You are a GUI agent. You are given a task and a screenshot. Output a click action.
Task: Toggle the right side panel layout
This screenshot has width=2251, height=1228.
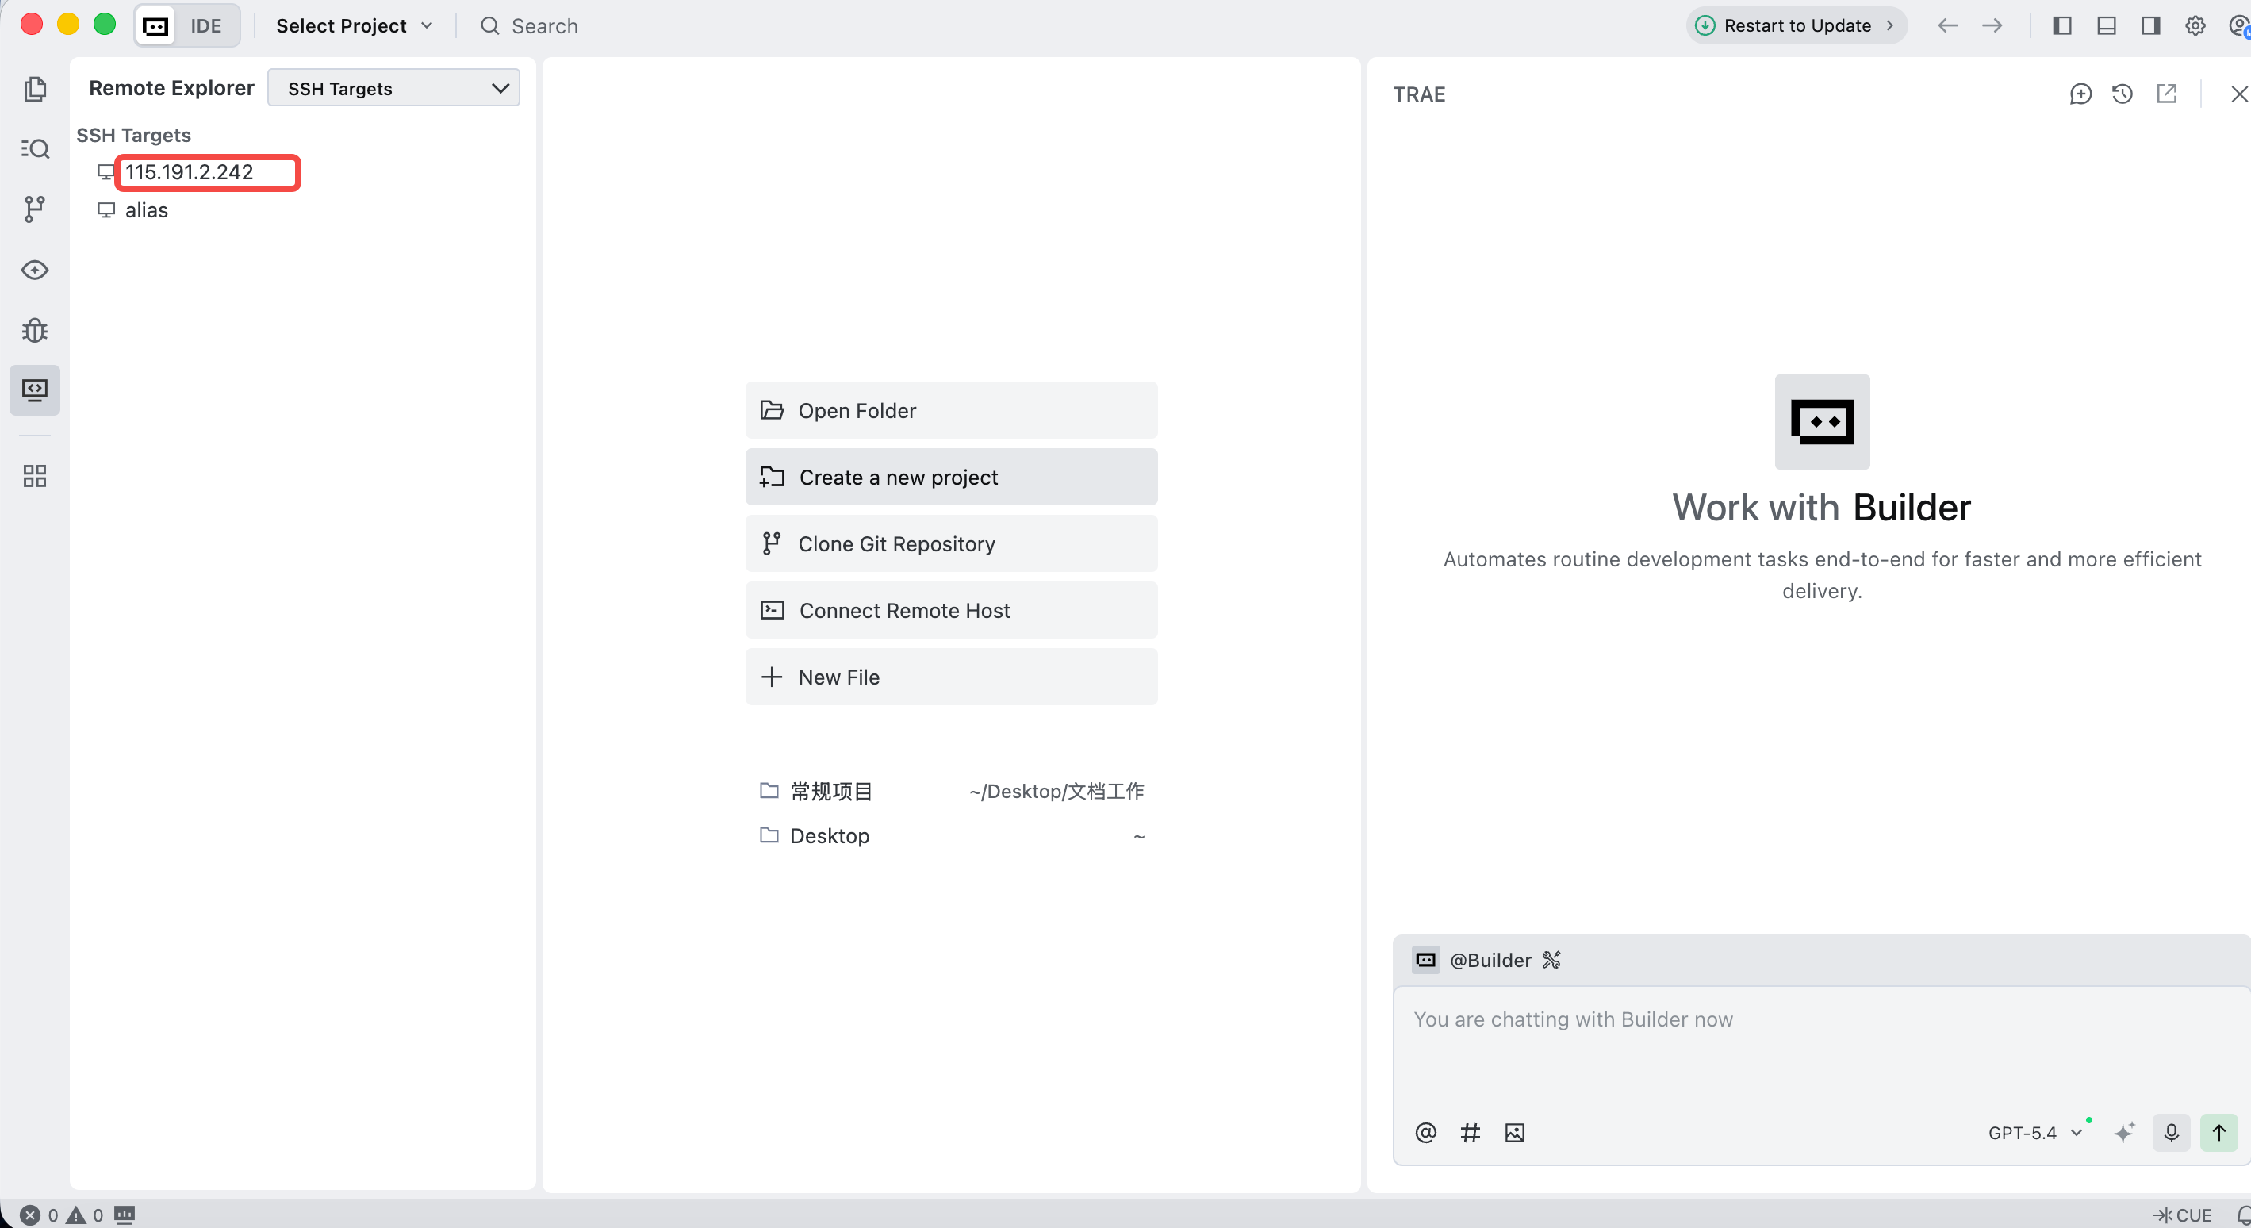[x=2151, y=25]
